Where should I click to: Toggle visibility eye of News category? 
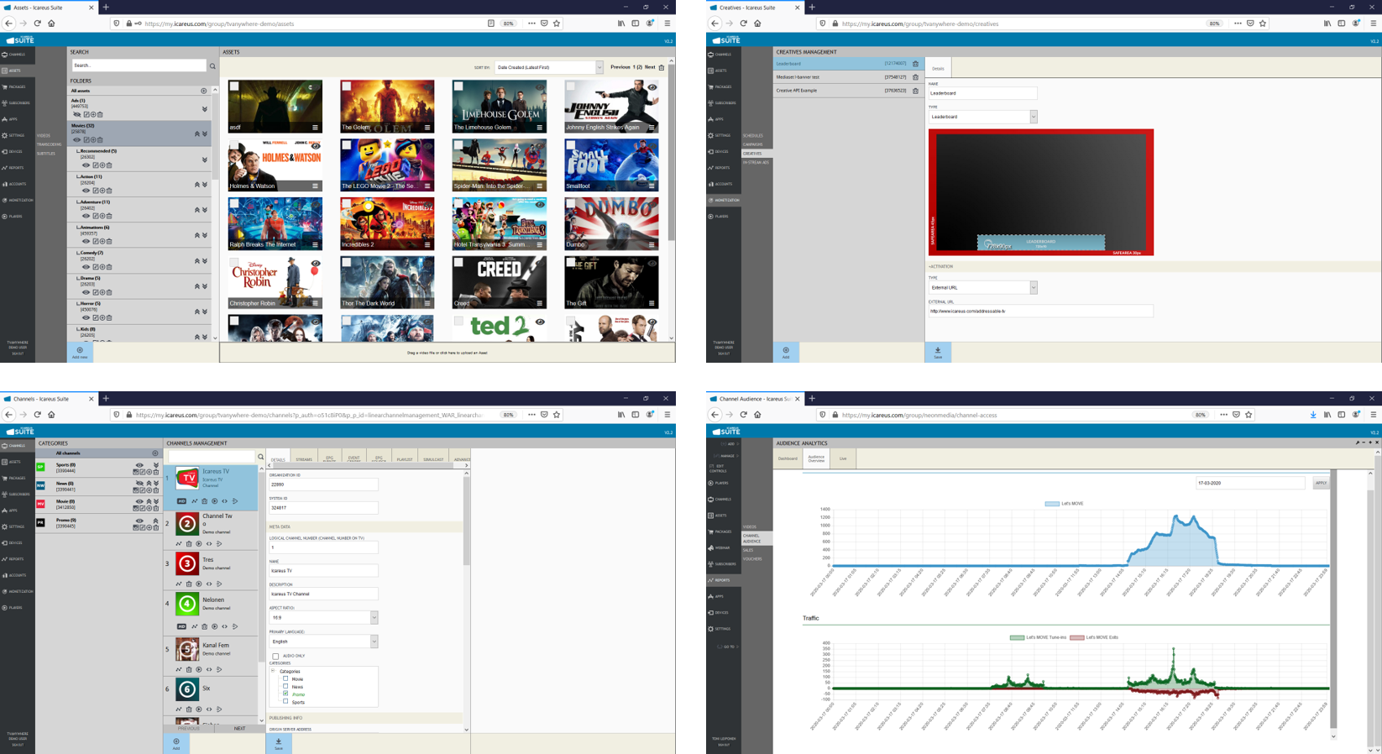click(139, 484)
